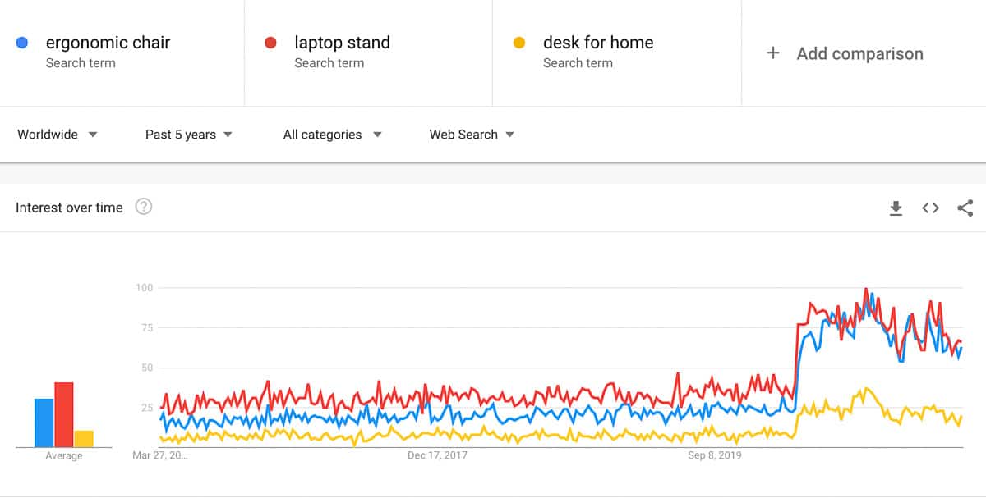
Task: Click the blue dot for ergonomic chair
Action: [22, 43]
